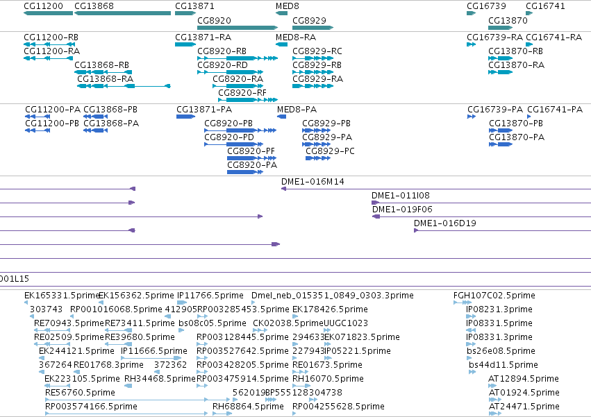The image size is (591, 417).
Task: Select the CG16739 gene label
Action: tap(486, 6)
